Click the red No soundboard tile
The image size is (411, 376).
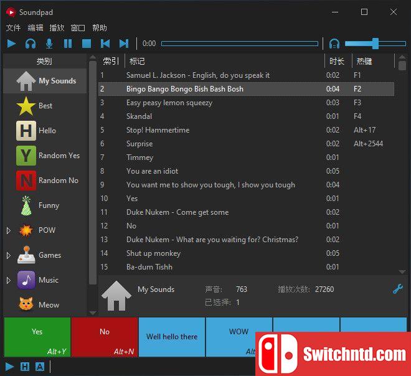coord(105,337)
